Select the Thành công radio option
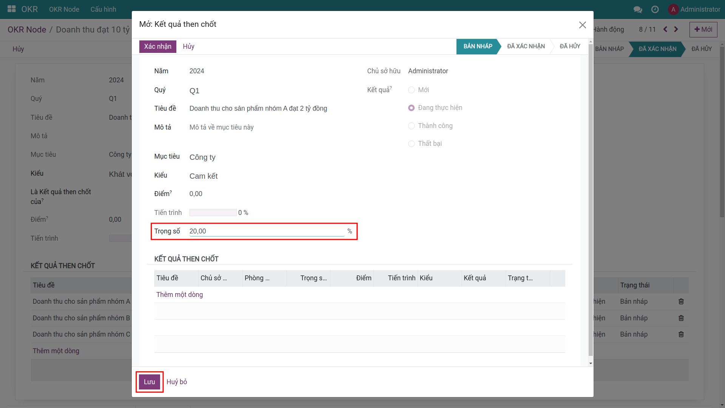 click(412, 126)
